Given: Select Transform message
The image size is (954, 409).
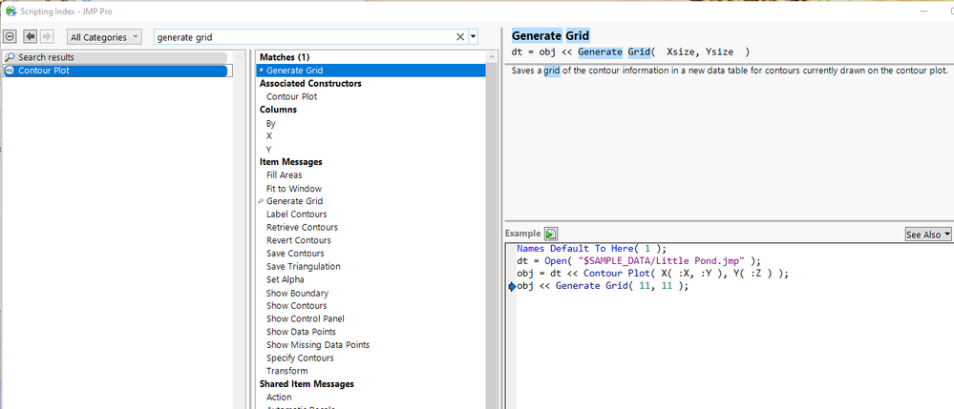Looking at the screenshot, I should click(x=286, y=371).
